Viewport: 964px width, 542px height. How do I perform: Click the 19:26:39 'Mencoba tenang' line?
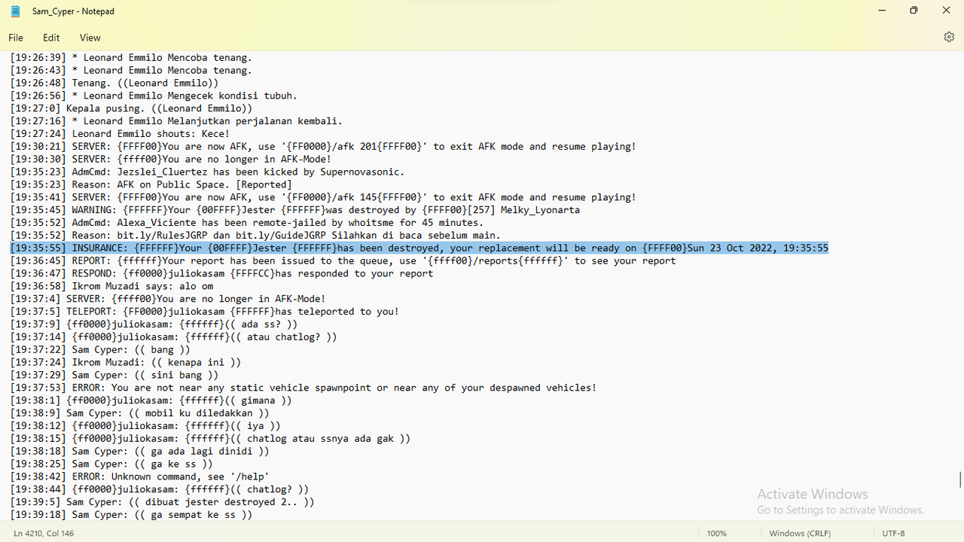132,58
